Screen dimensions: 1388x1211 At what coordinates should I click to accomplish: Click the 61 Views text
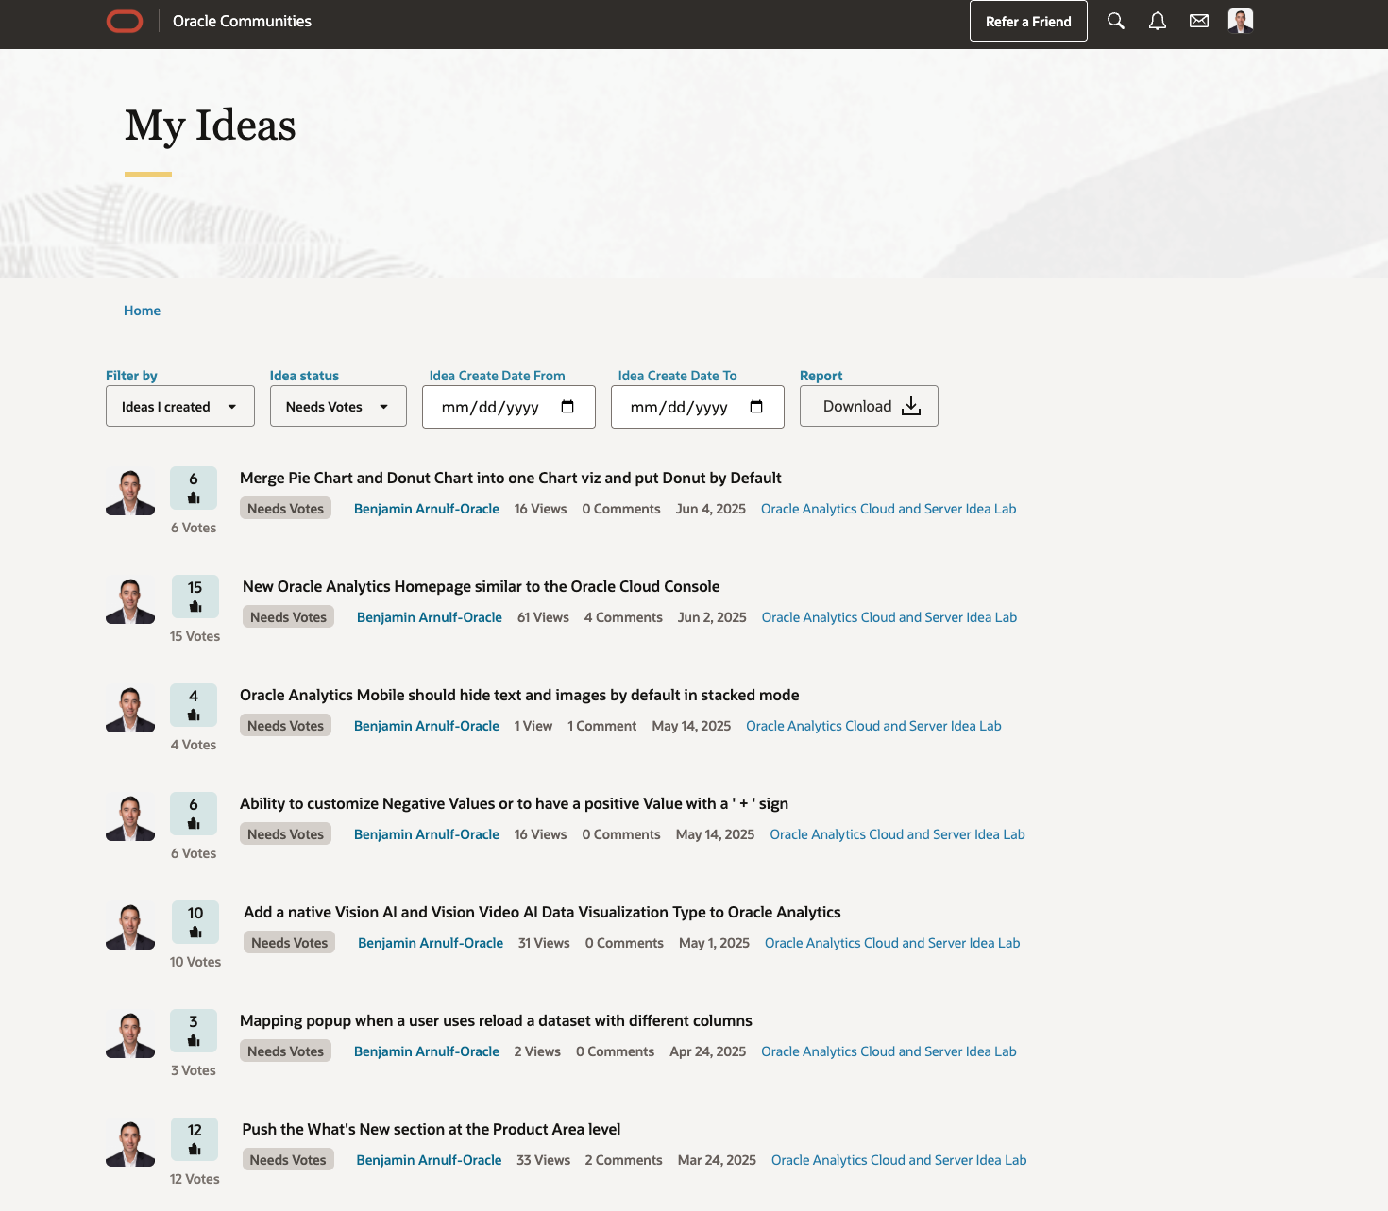[x=543, y=617]
